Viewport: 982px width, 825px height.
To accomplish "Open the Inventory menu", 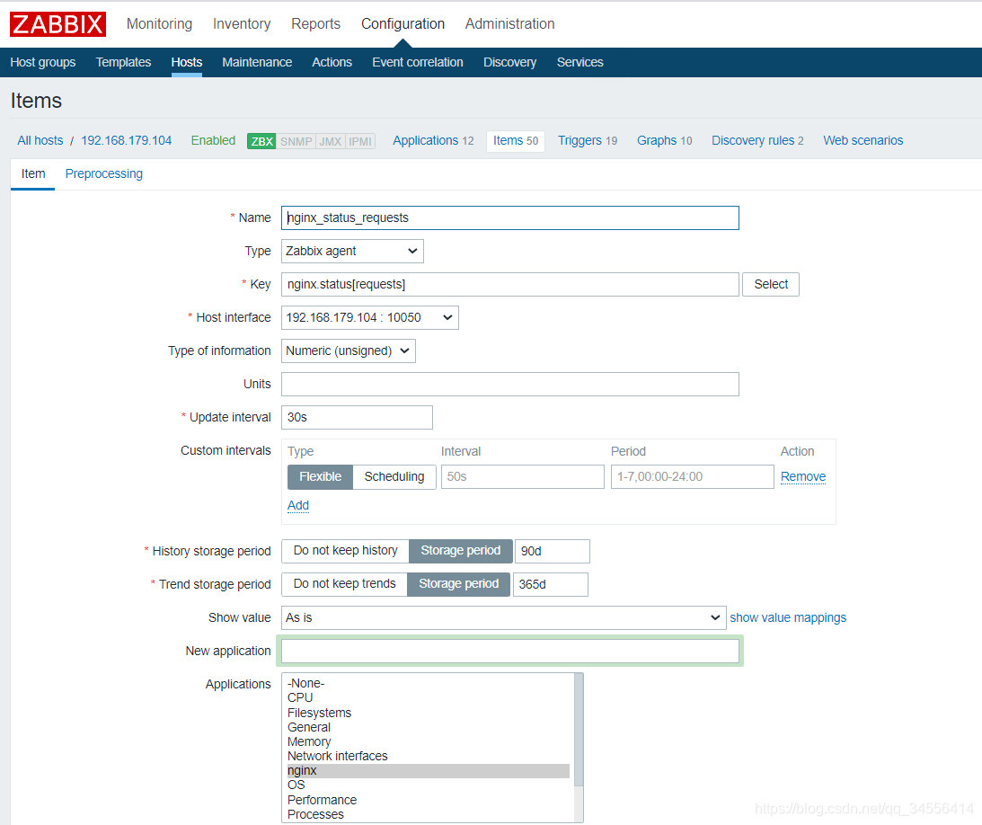I will click(x=242, y=23).
